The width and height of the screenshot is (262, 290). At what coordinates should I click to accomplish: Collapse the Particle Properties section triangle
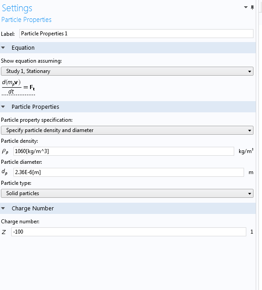click(x=3, y=107)
